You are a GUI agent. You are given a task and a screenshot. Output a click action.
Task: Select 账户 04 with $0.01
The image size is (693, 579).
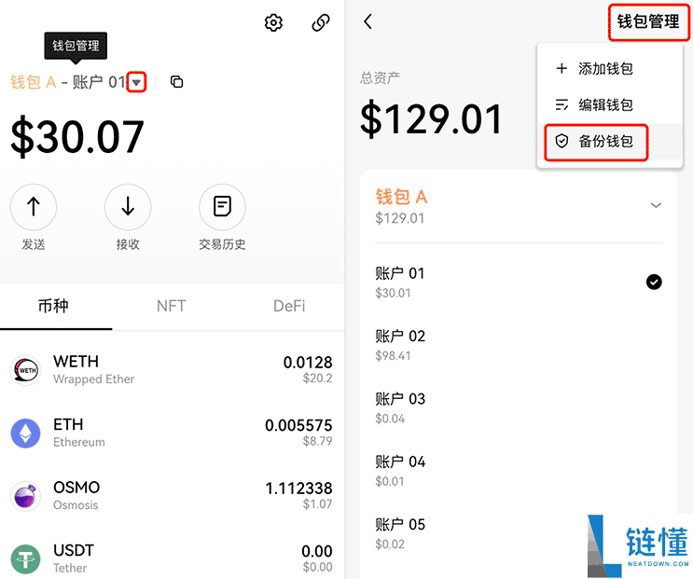[519, 470]
